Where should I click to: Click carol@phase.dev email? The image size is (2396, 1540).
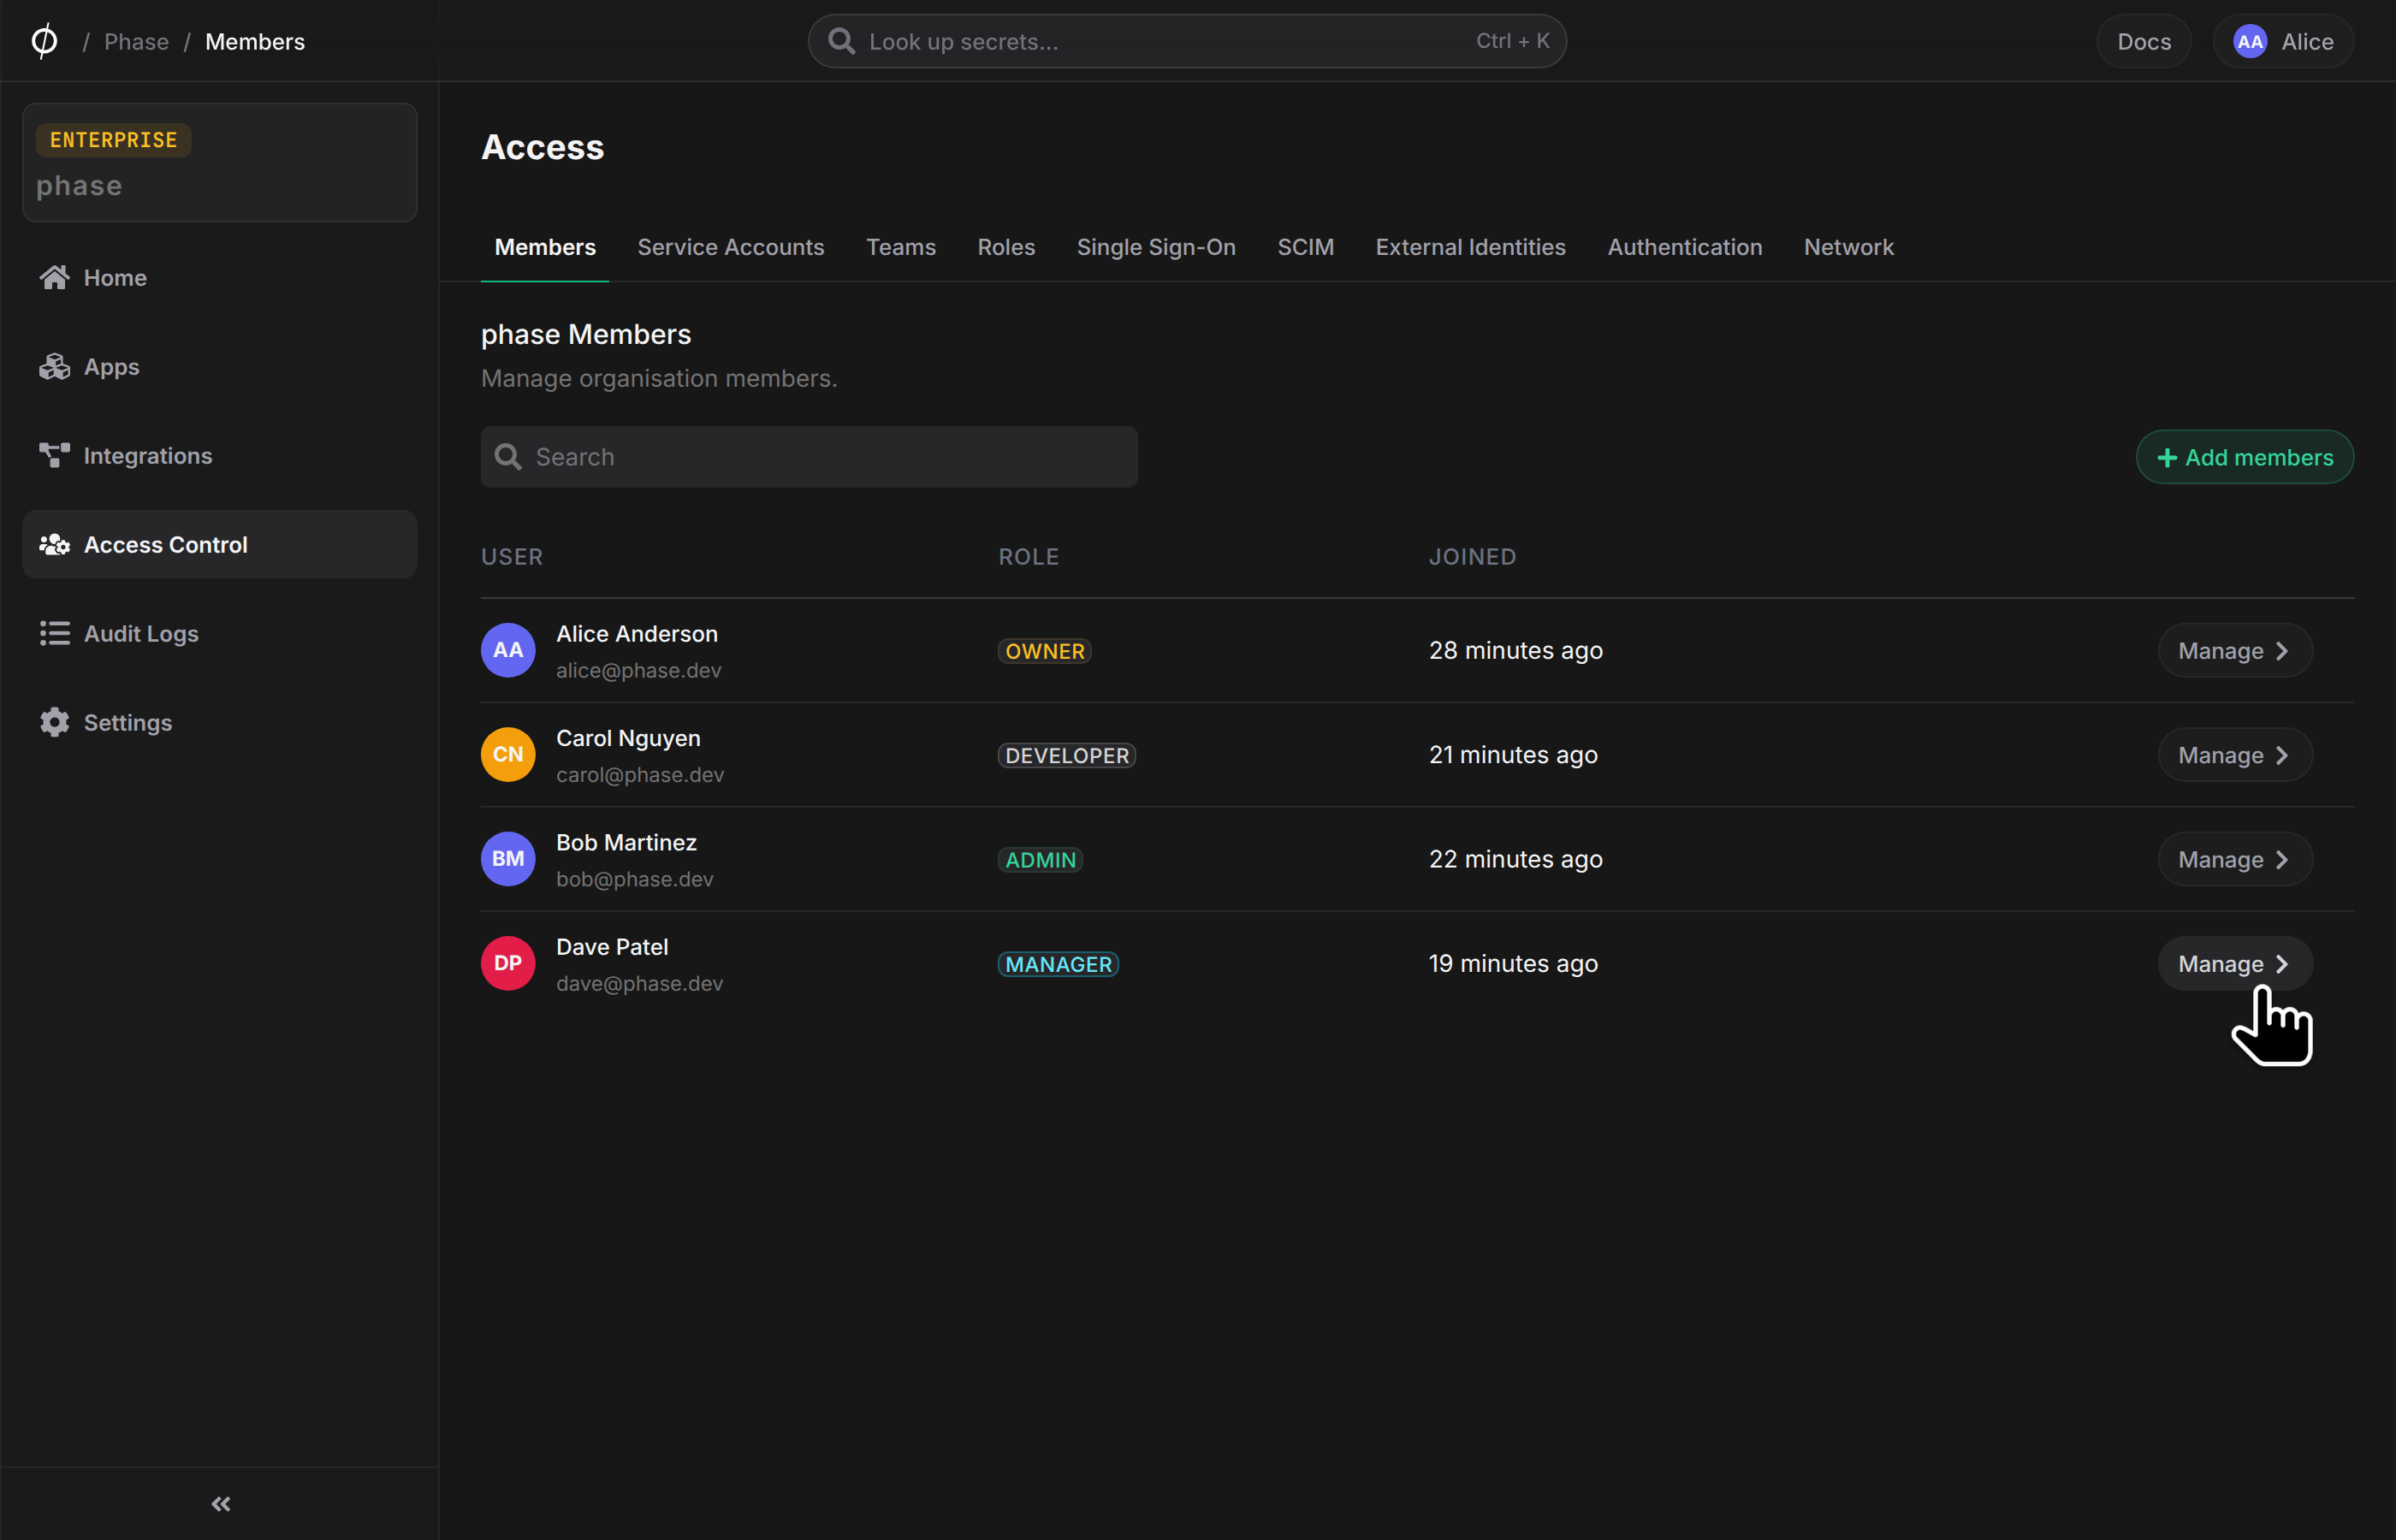(640, 774)
